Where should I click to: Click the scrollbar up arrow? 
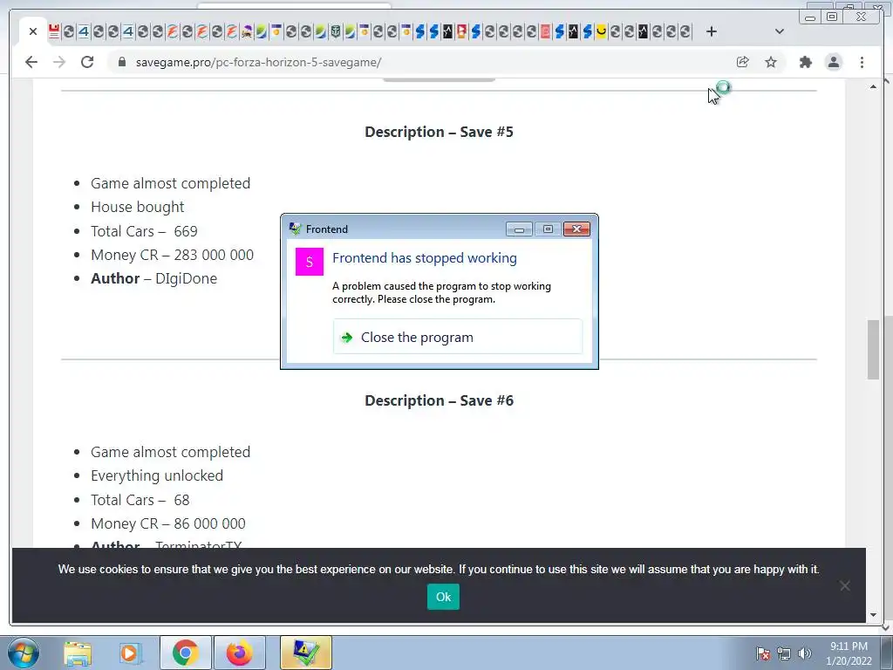[x=873, y=86]
